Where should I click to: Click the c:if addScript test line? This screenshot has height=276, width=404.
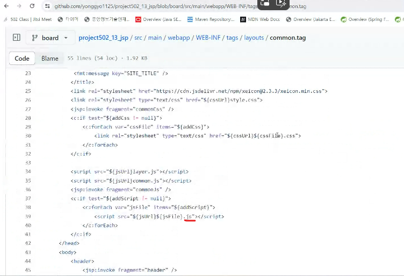coord(121,199)
